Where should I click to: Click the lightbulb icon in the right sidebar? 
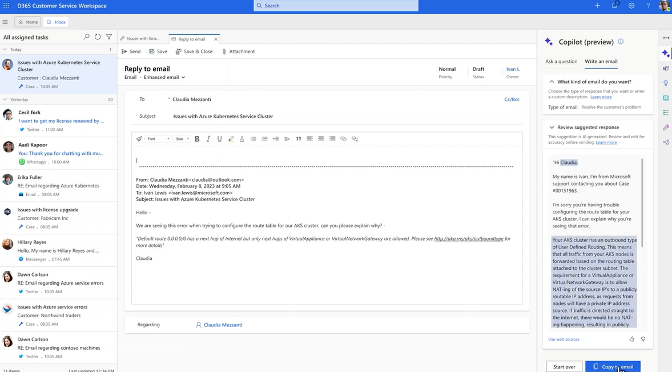(666, 83)
